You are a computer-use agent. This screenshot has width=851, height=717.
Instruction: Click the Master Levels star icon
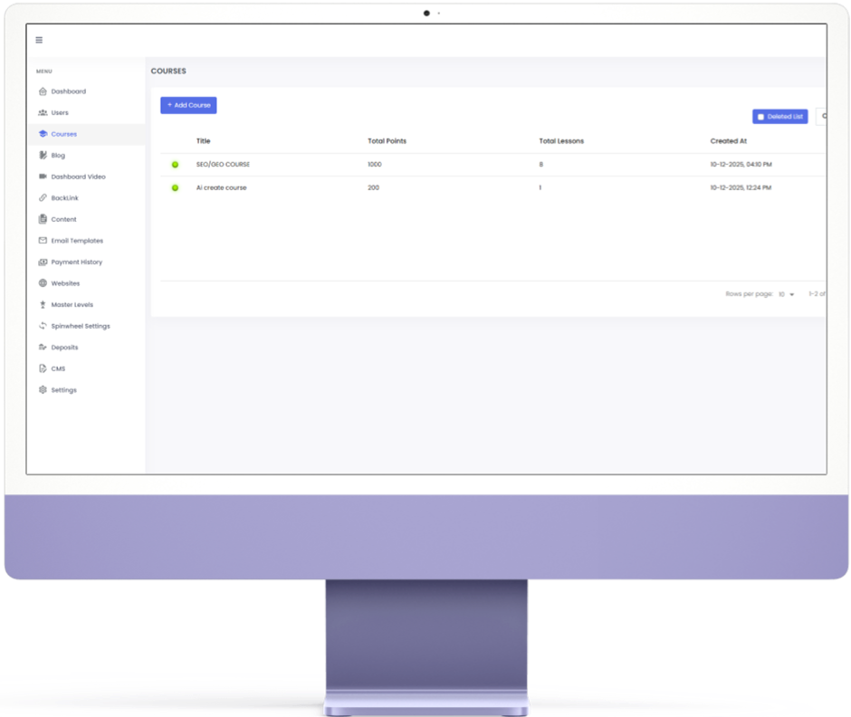43,304
